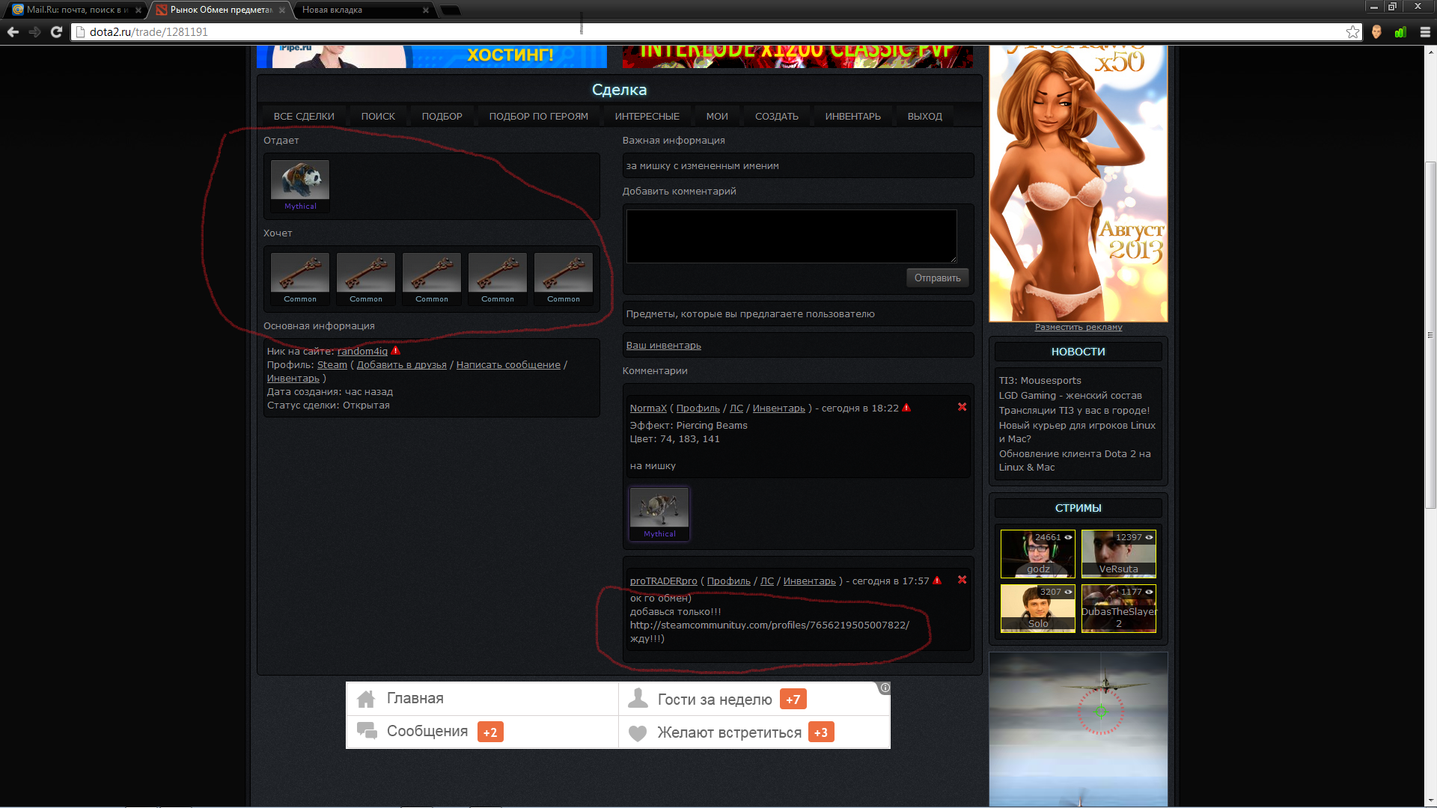This screenshot has height=808, width=1437.
Task: Bookmark page with star icon
Action: 1352,31
